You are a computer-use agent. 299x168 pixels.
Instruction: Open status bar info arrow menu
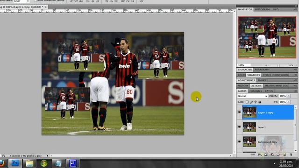click(48, 156)
